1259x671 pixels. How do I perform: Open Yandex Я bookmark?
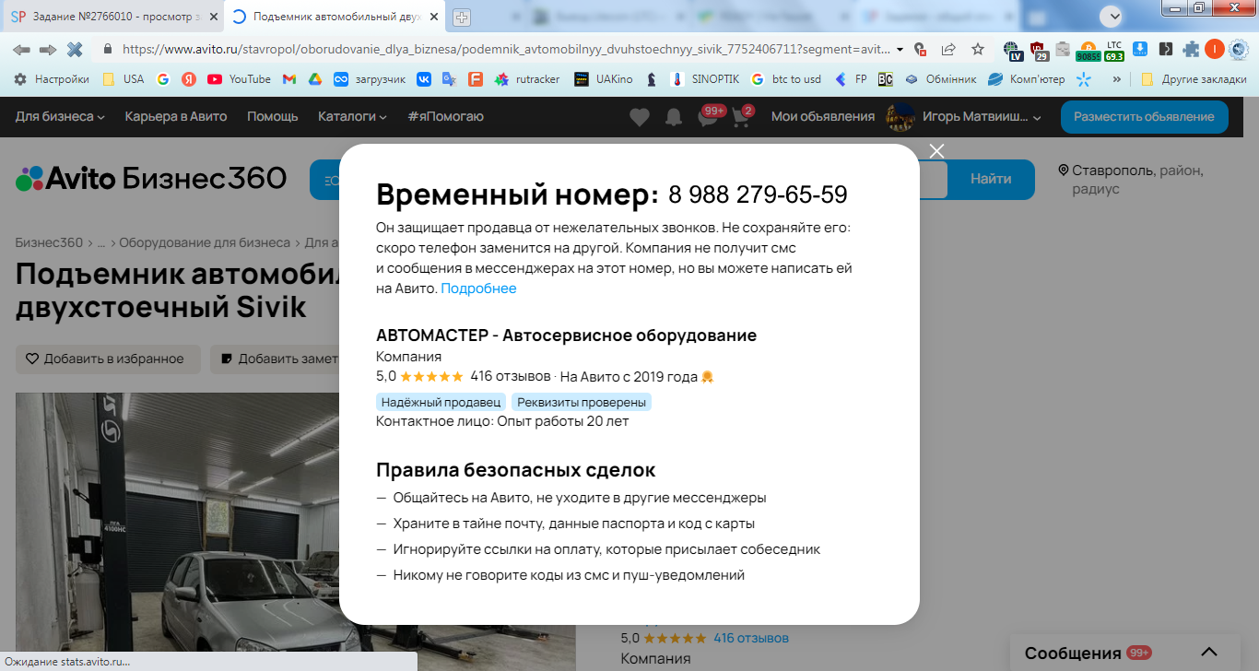189,79
